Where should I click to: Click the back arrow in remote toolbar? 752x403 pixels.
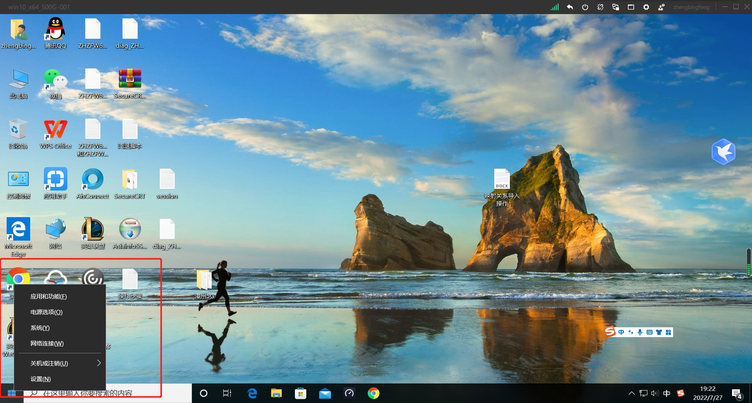tap(570, 7)
